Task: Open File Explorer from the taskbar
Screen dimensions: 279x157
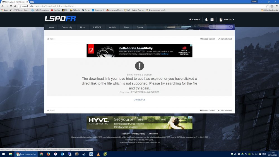Action: [11, 154]
